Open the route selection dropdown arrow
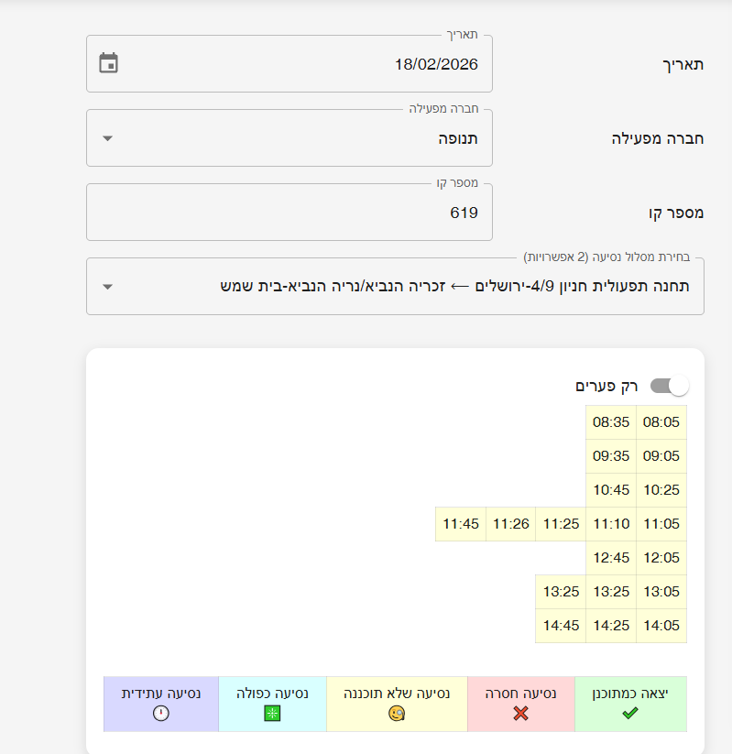 tap(108, 286)
